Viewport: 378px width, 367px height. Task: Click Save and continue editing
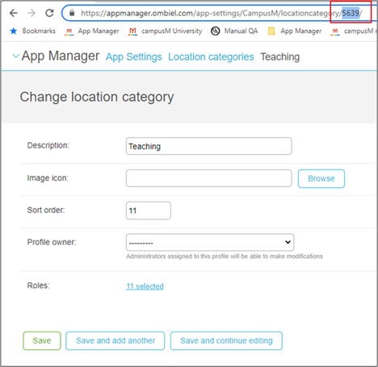[226, 340]
